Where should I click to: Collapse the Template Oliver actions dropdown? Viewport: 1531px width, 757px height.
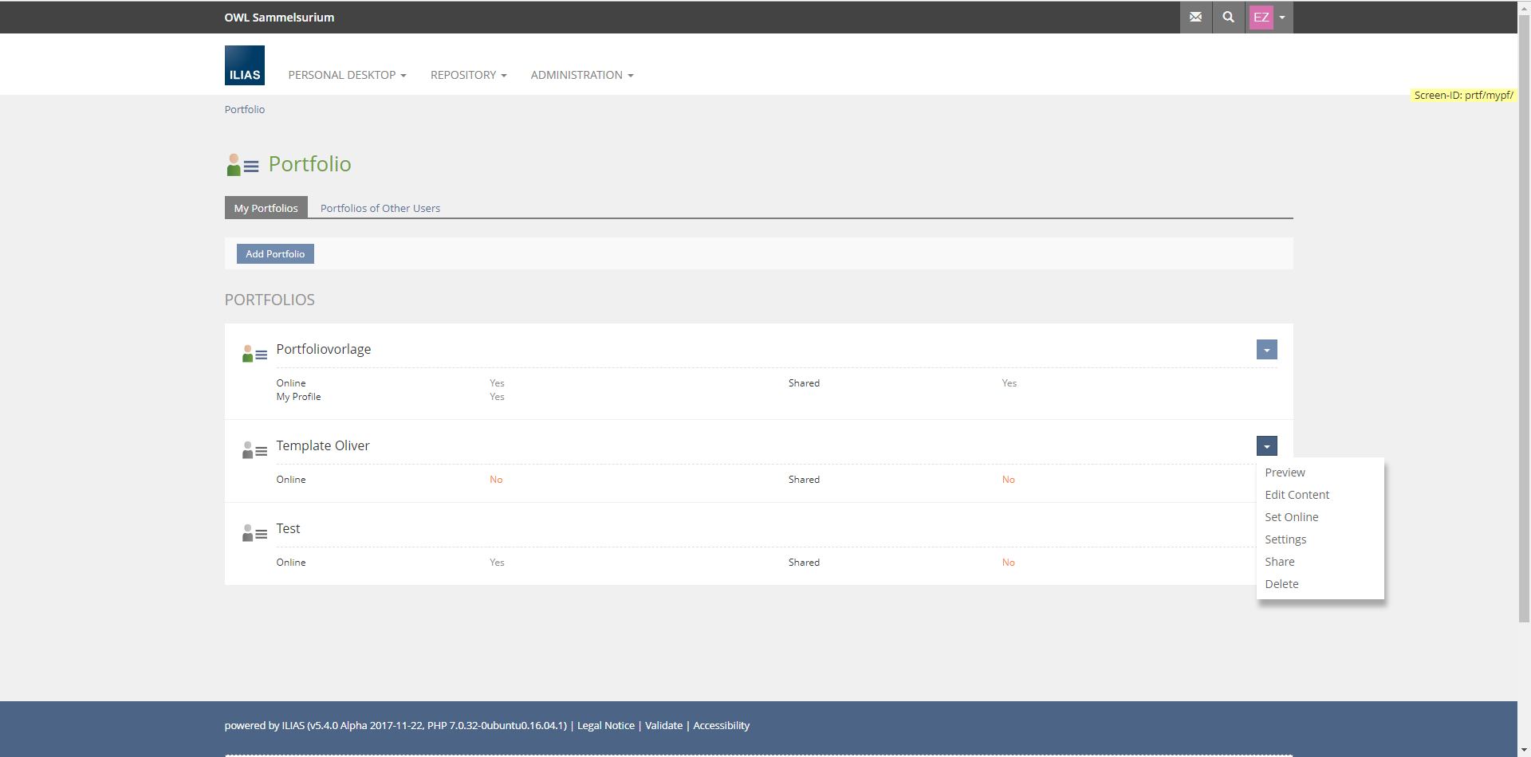click(x=1266, y=446)
